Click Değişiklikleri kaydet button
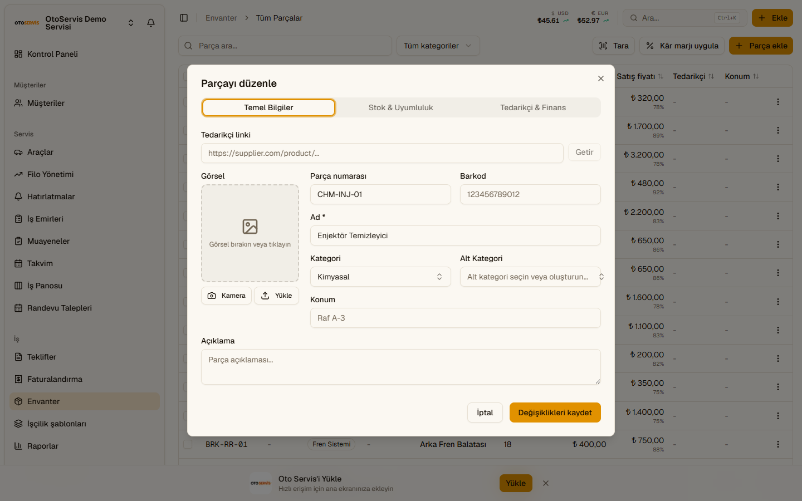Screen dimensions: 802x501 coord(555,412)
